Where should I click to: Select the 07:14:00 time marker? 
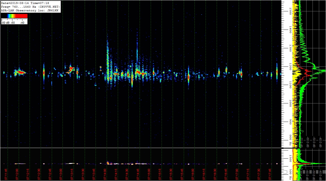tap(105, 174)
